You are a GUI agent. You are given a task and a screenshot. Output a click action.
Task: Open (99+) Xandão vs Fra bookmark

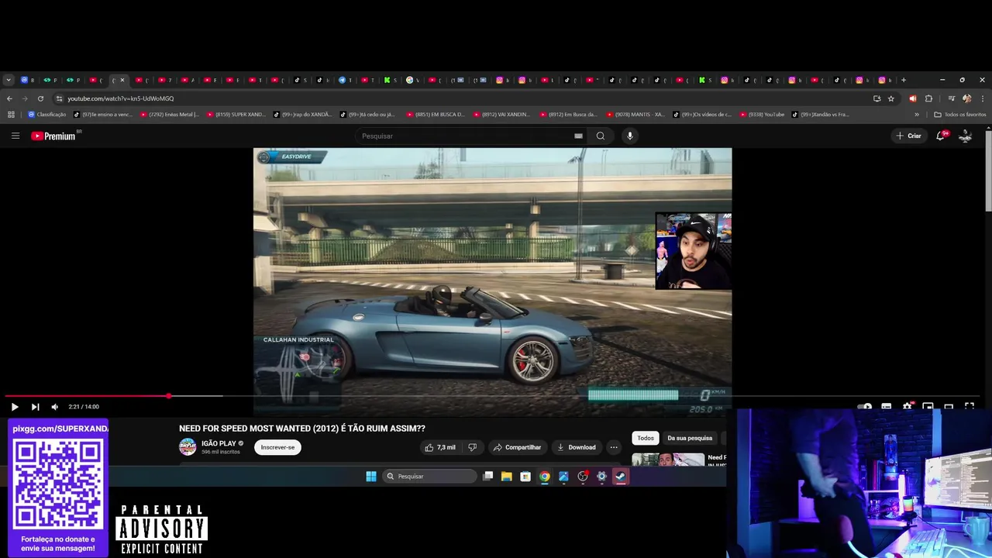[820, 115]
